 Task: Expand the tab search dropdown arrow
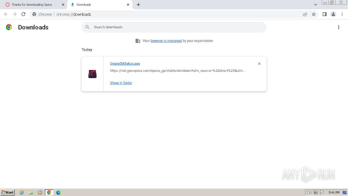pyautogui.click(x=316, y=5)
